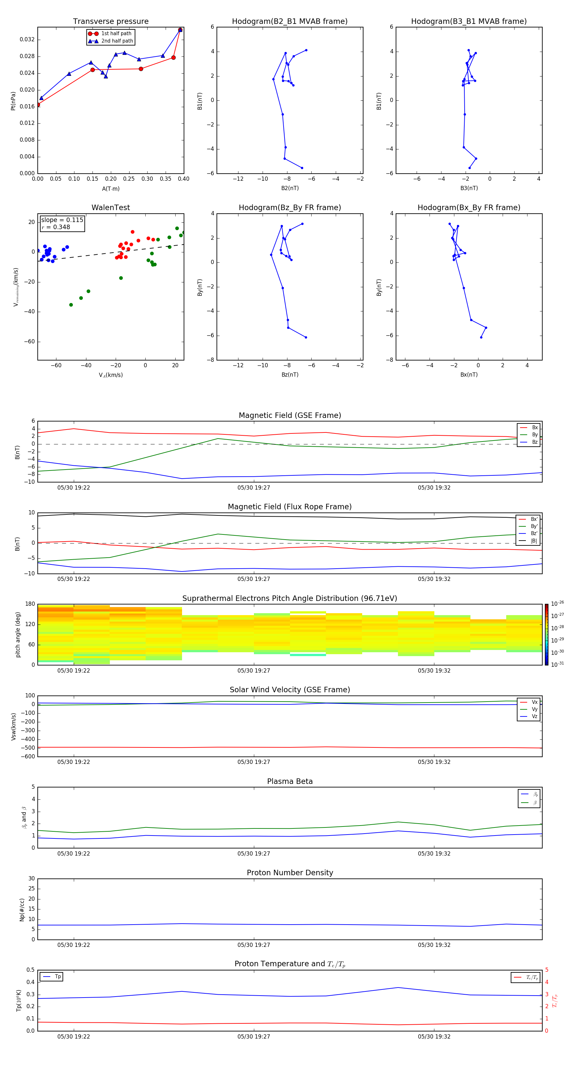Click the 'Pt(nPa)' y-axis label
Image resolution: width=580 pixels, height=1065 pixels.
pos(13,100)
